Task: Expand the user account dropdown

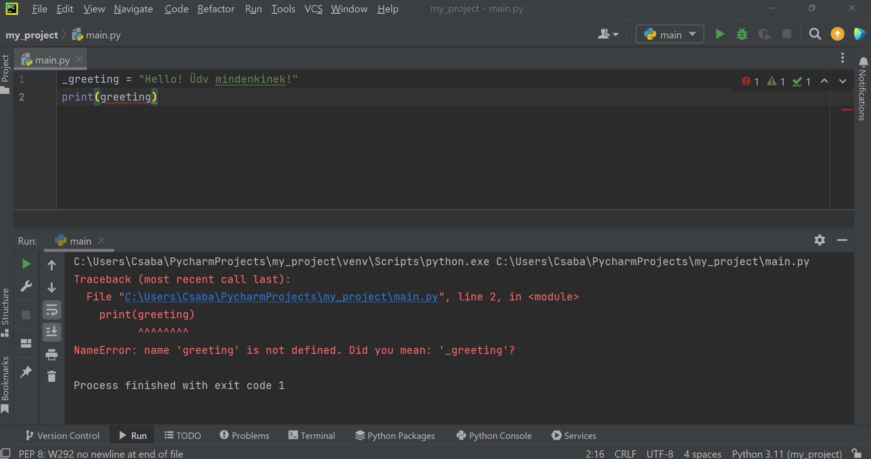Action: coord(608,34)
